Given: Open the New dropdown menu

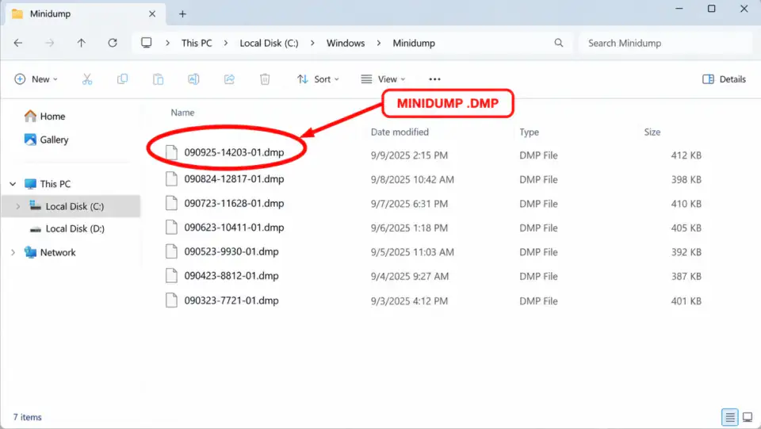Looking at the screenshot, I should coord(36,79).
